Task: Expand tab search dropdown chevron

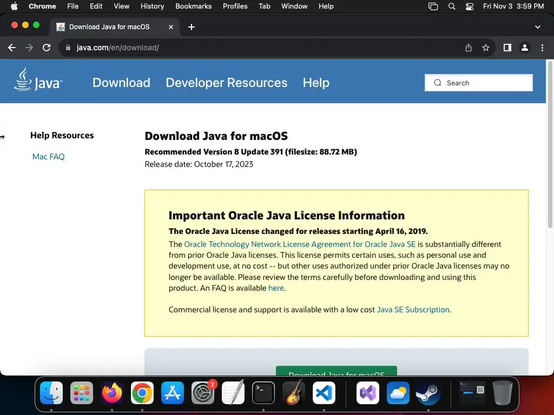Action: 538,27
